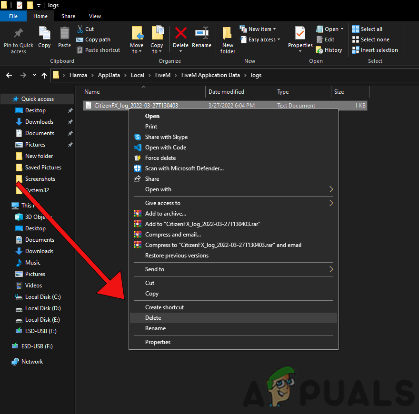Select Quick access in navigation pane

pyautogui.click(x=38, y=99)
